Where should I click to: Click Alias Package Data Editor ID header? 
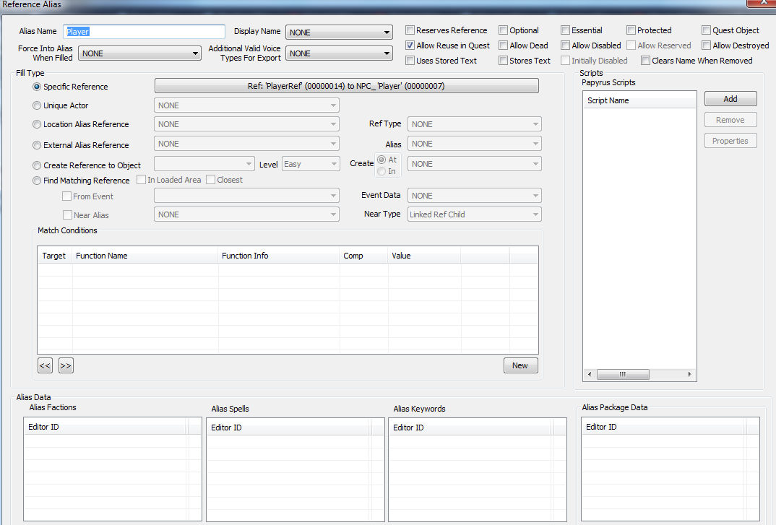pyautogui.click(x=663, y=427)
